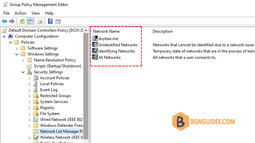Screen dimensions: 255x143
Task: Click Security Settings lock icon
Action: (x=30, y=72)
